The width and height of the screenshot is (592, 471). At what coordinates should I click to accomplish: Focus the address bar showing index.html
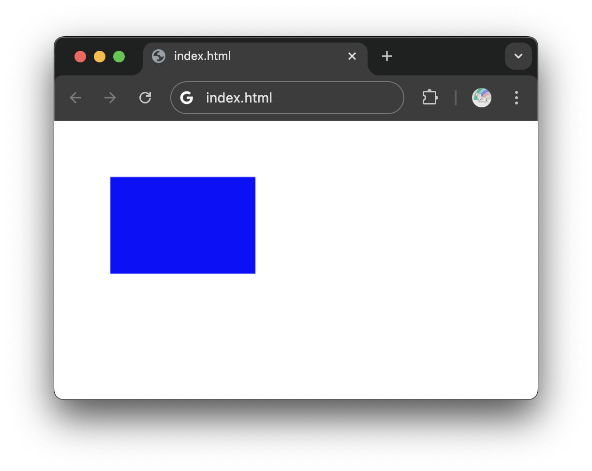click(x=287, y=98)
